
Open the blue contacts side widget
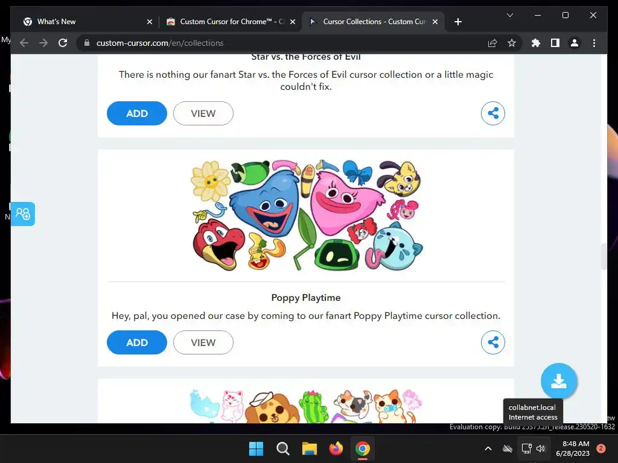(x=22, y=214)
